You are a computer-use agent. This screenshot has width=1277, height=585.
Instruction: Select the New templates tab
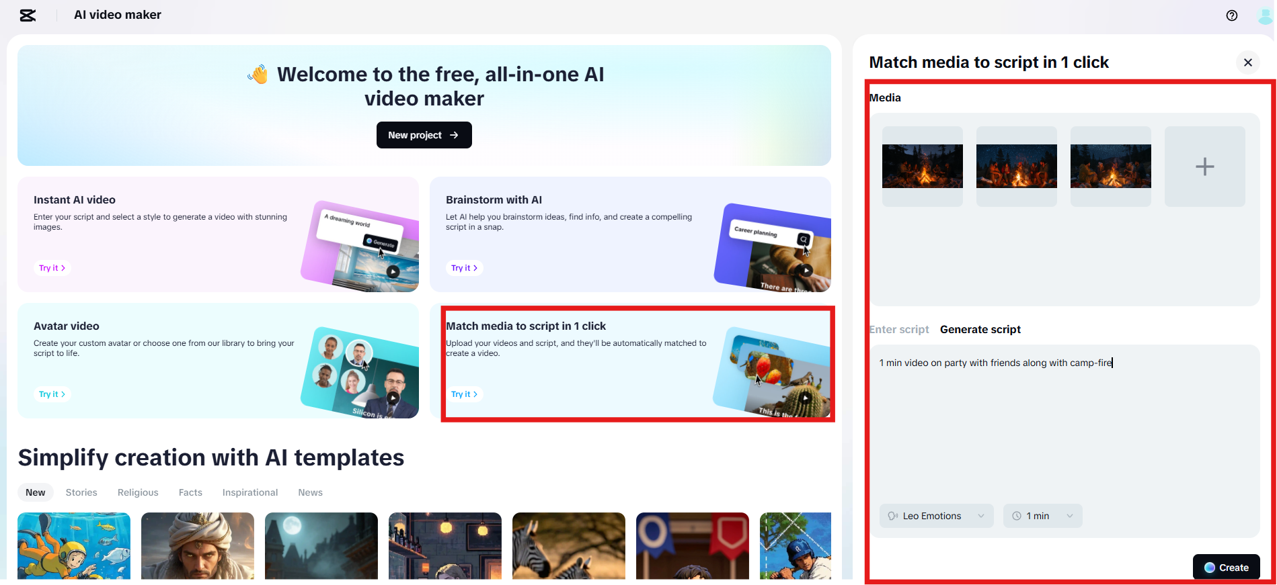pos(36,492)
